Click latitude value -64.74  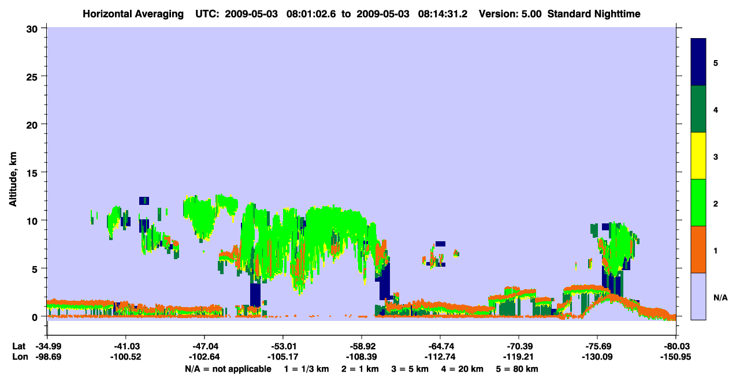tap(440, 346)
